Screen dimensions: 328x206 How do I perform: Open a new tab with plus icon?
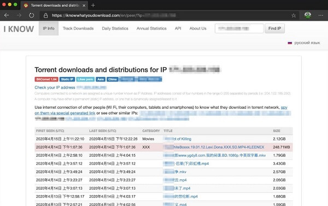93,5
